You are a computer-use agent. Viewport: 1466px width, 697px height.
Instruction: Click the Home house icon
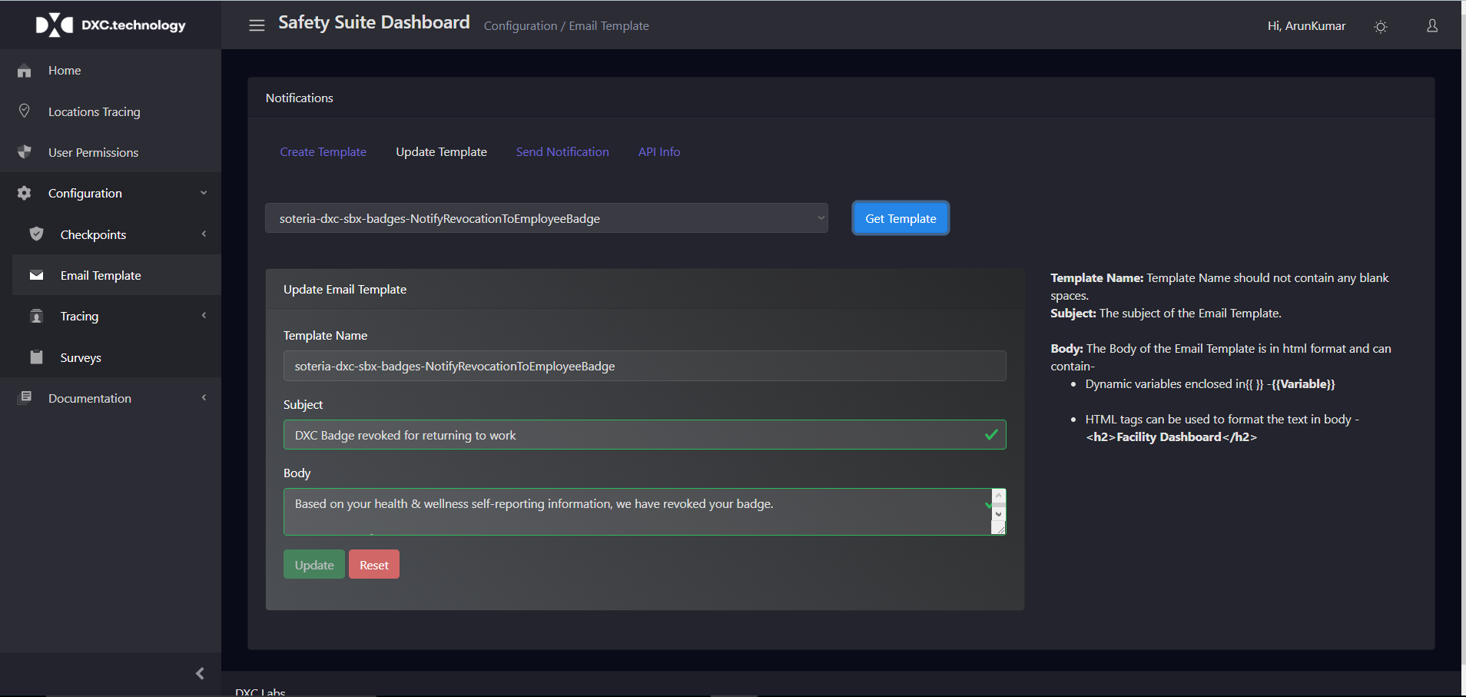[25, 71]
